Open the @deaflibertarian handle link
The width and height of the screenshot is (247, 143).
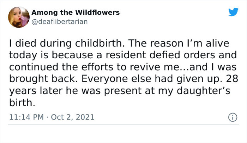pos(59,21)
